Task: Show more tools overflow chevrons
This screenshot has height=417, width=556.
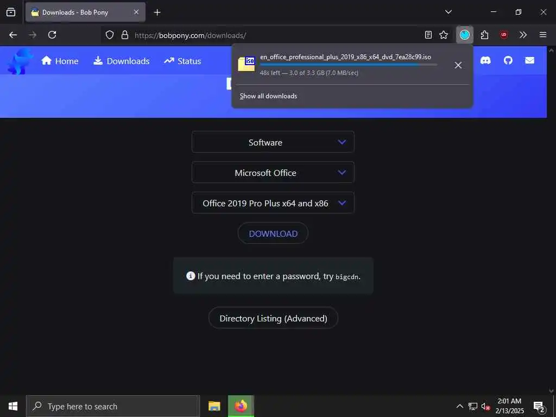Action: (x=523, y=35)
